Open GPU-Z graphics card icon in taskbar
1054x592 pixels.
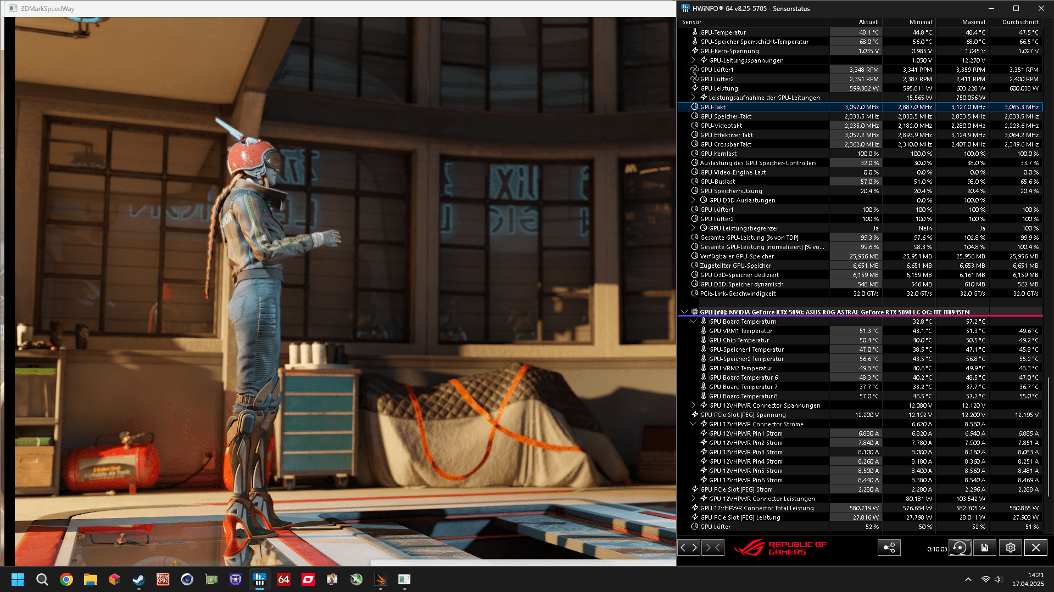[x=211, y=579]
